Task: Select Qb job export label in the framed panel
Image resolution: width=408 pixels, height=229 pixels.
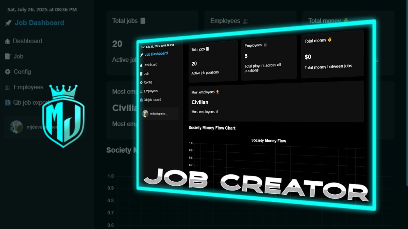Action: pos(152,100)
